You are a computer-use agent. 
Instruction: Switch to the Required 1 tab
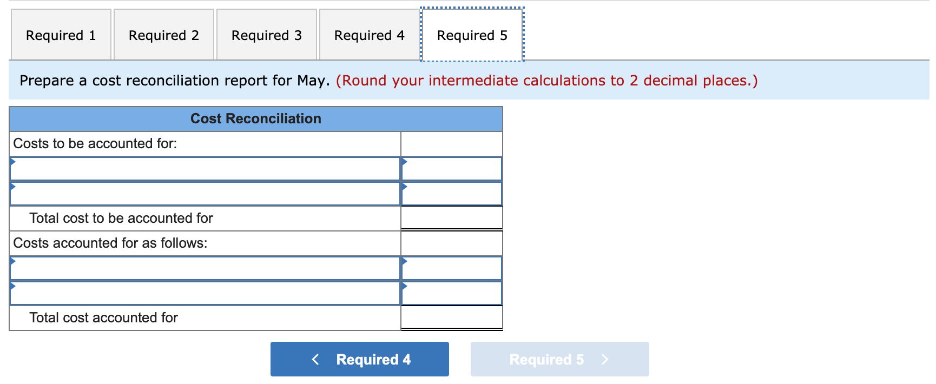(61, 35)
